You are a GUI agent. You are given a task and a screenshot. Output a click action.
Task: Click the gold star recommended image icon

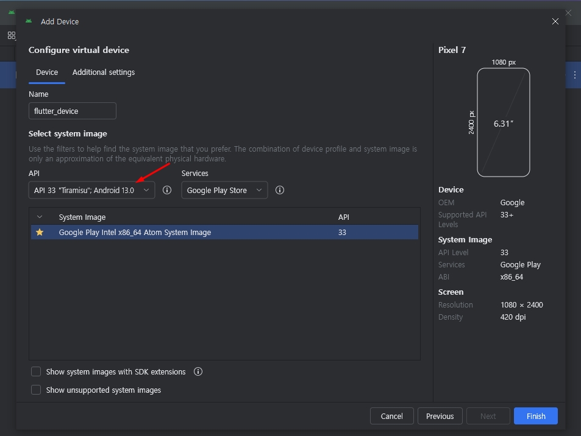point(40,233)
